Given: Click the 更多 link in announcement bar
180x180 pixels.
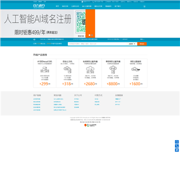Looking at the screenshot, I should pyautogui.click(x=142, y=39).
